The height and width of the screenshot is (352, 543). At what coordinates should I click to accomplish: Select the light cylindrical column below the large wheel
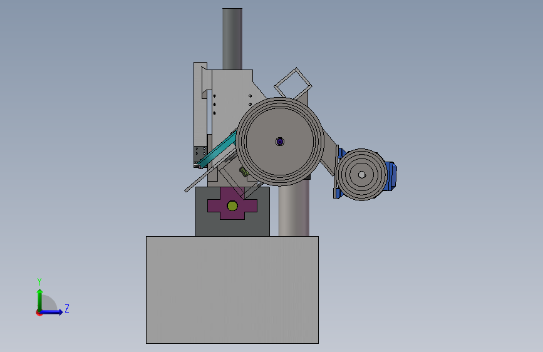294,210
